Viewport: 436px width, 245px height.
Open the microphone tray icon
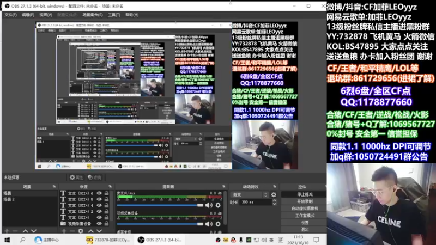coord(241,240)
